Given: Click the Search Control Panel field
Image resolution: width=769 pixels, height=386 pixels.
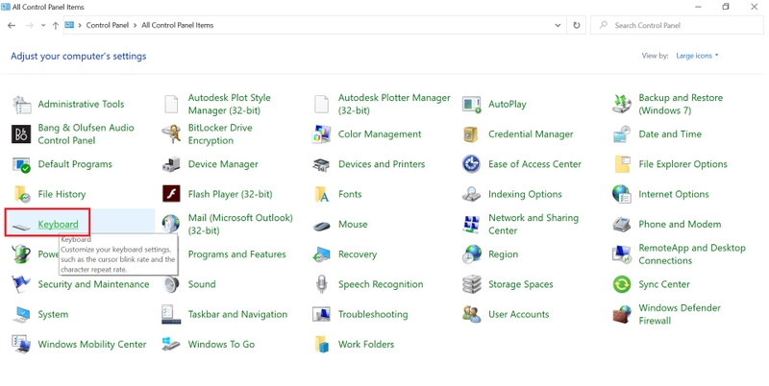Looking at the screenshot, I should point(677,26).
